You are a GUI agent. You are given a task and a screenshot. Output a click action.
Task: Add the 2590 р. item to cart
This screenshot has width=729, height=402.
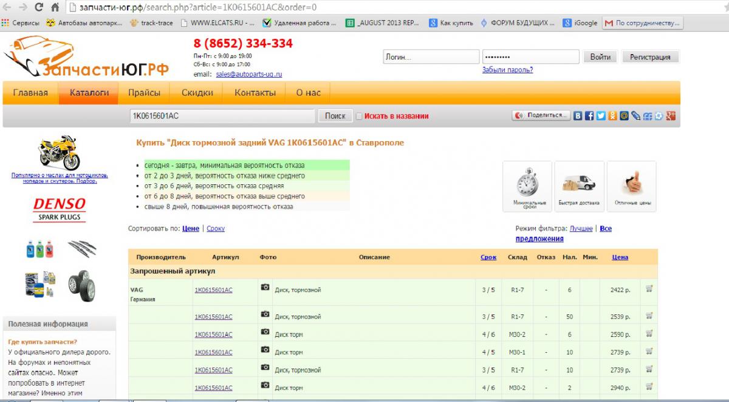coord(649,333)
